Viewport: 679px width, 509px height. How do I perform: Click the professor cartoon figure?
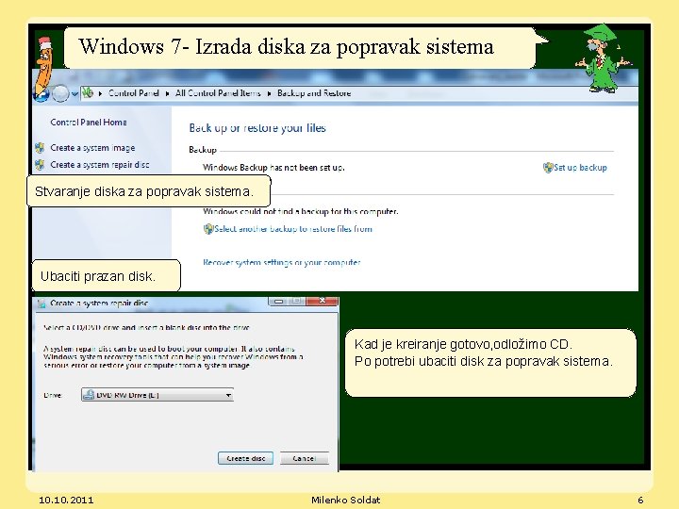(604, 57)
